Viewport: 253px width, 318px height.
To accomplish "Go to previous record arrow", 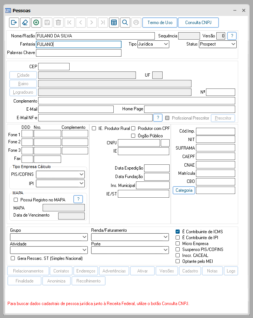I will point(80,22).
